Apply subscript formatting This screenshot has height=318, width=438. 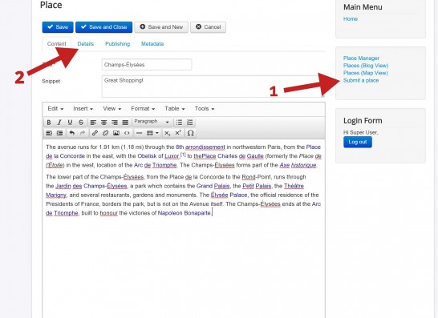tap(167, 133)
